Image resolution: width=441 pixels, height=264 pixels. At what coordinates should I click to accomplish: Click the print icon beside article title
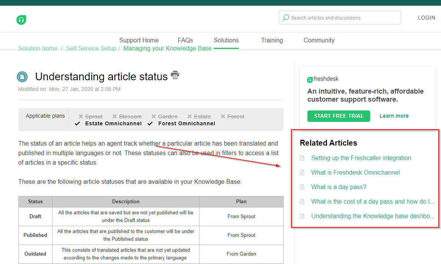coord(175,75)
